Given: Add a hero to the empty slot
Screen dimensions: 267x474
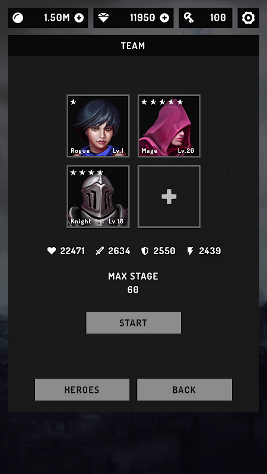Looking at the screenshot, I should [x=169, y=197].
